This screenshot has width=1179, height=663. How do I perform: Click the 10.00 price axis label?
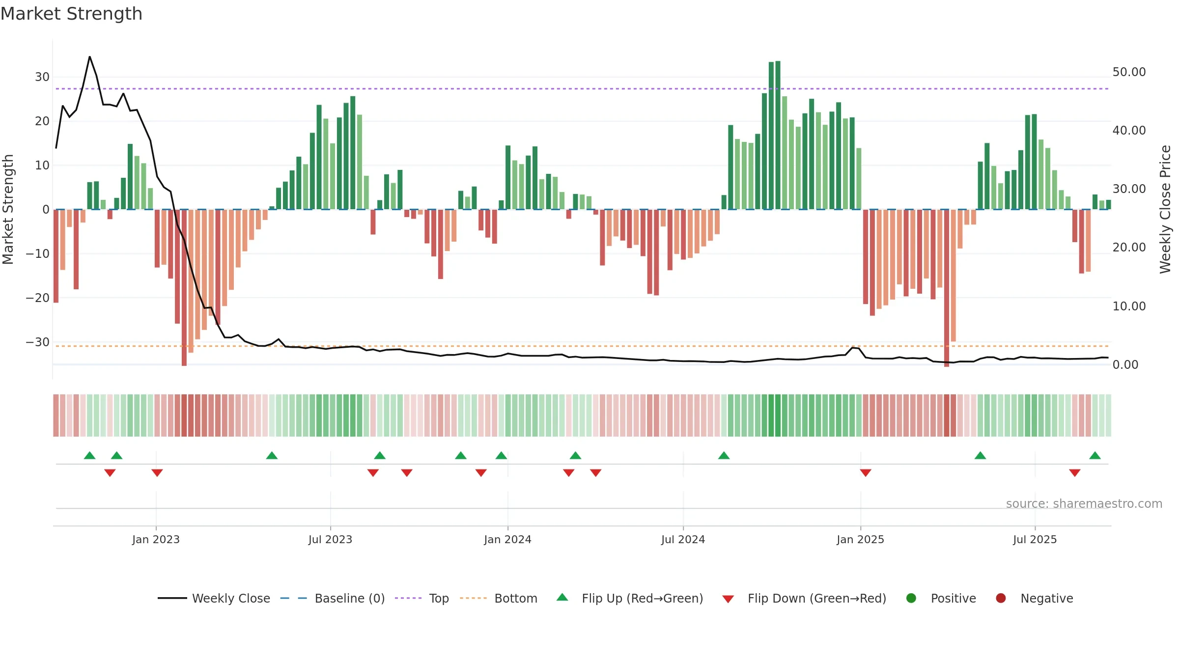pyautogui.click(x=1129, y=306)
